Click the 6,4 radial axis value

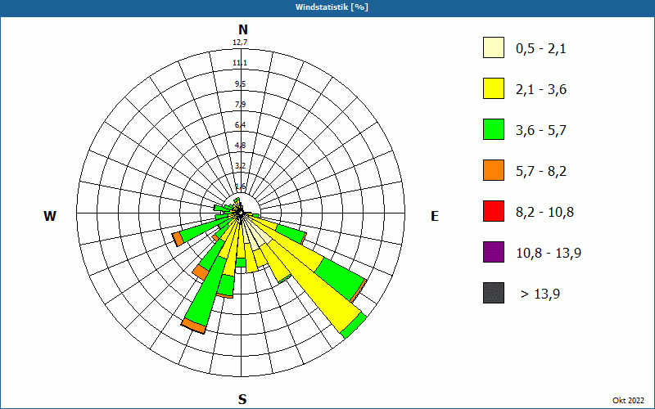[240, 125]
